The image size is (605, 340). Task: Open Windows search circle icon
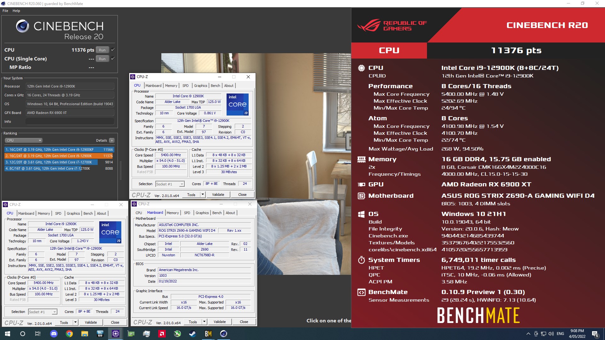(23, 334)
